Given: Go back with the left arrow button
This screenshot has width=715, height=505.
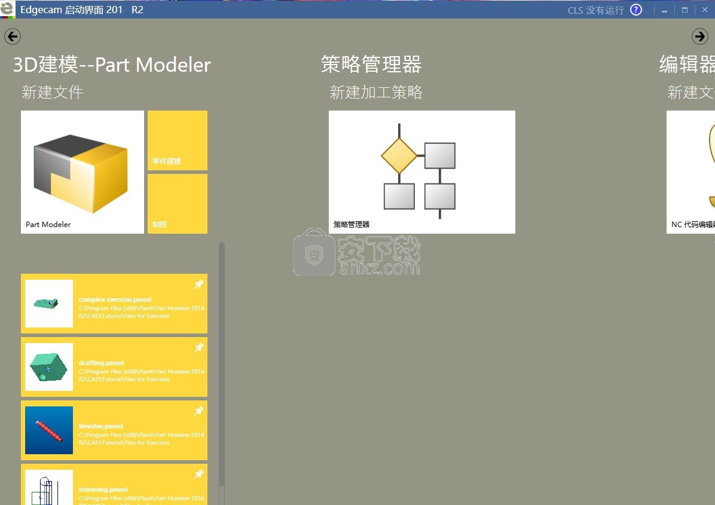Looking at the screenshot, I should (13, 36).
